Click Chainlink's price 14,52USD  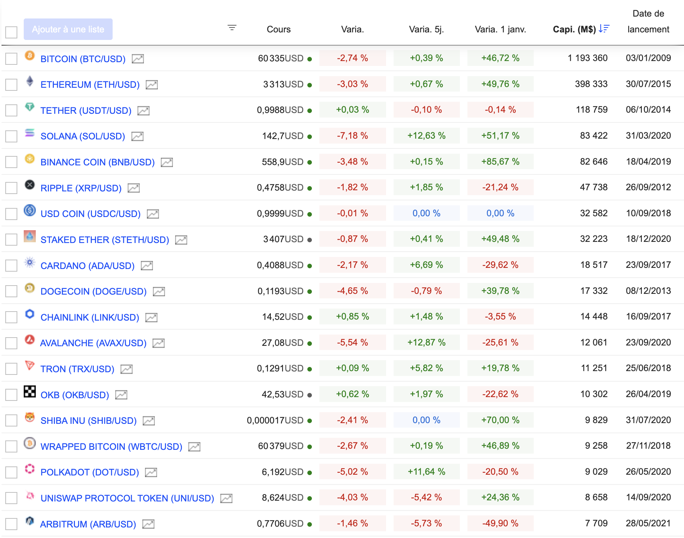coord(283,317)
